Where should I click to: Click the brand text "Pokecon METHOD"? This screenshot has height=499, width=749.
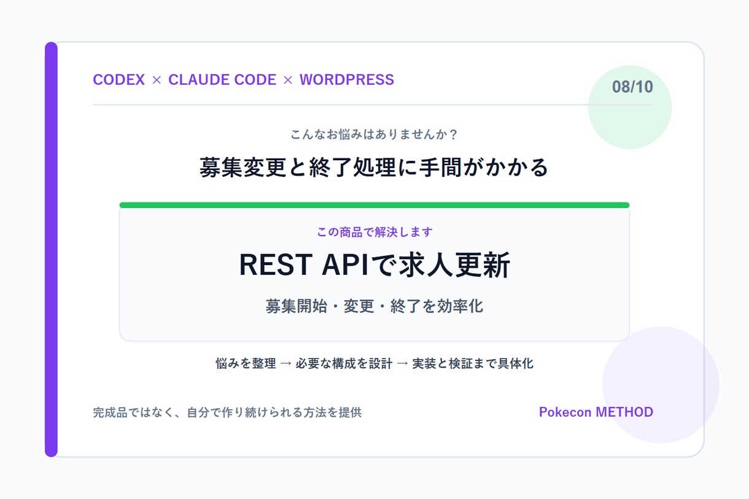(596, 412)
